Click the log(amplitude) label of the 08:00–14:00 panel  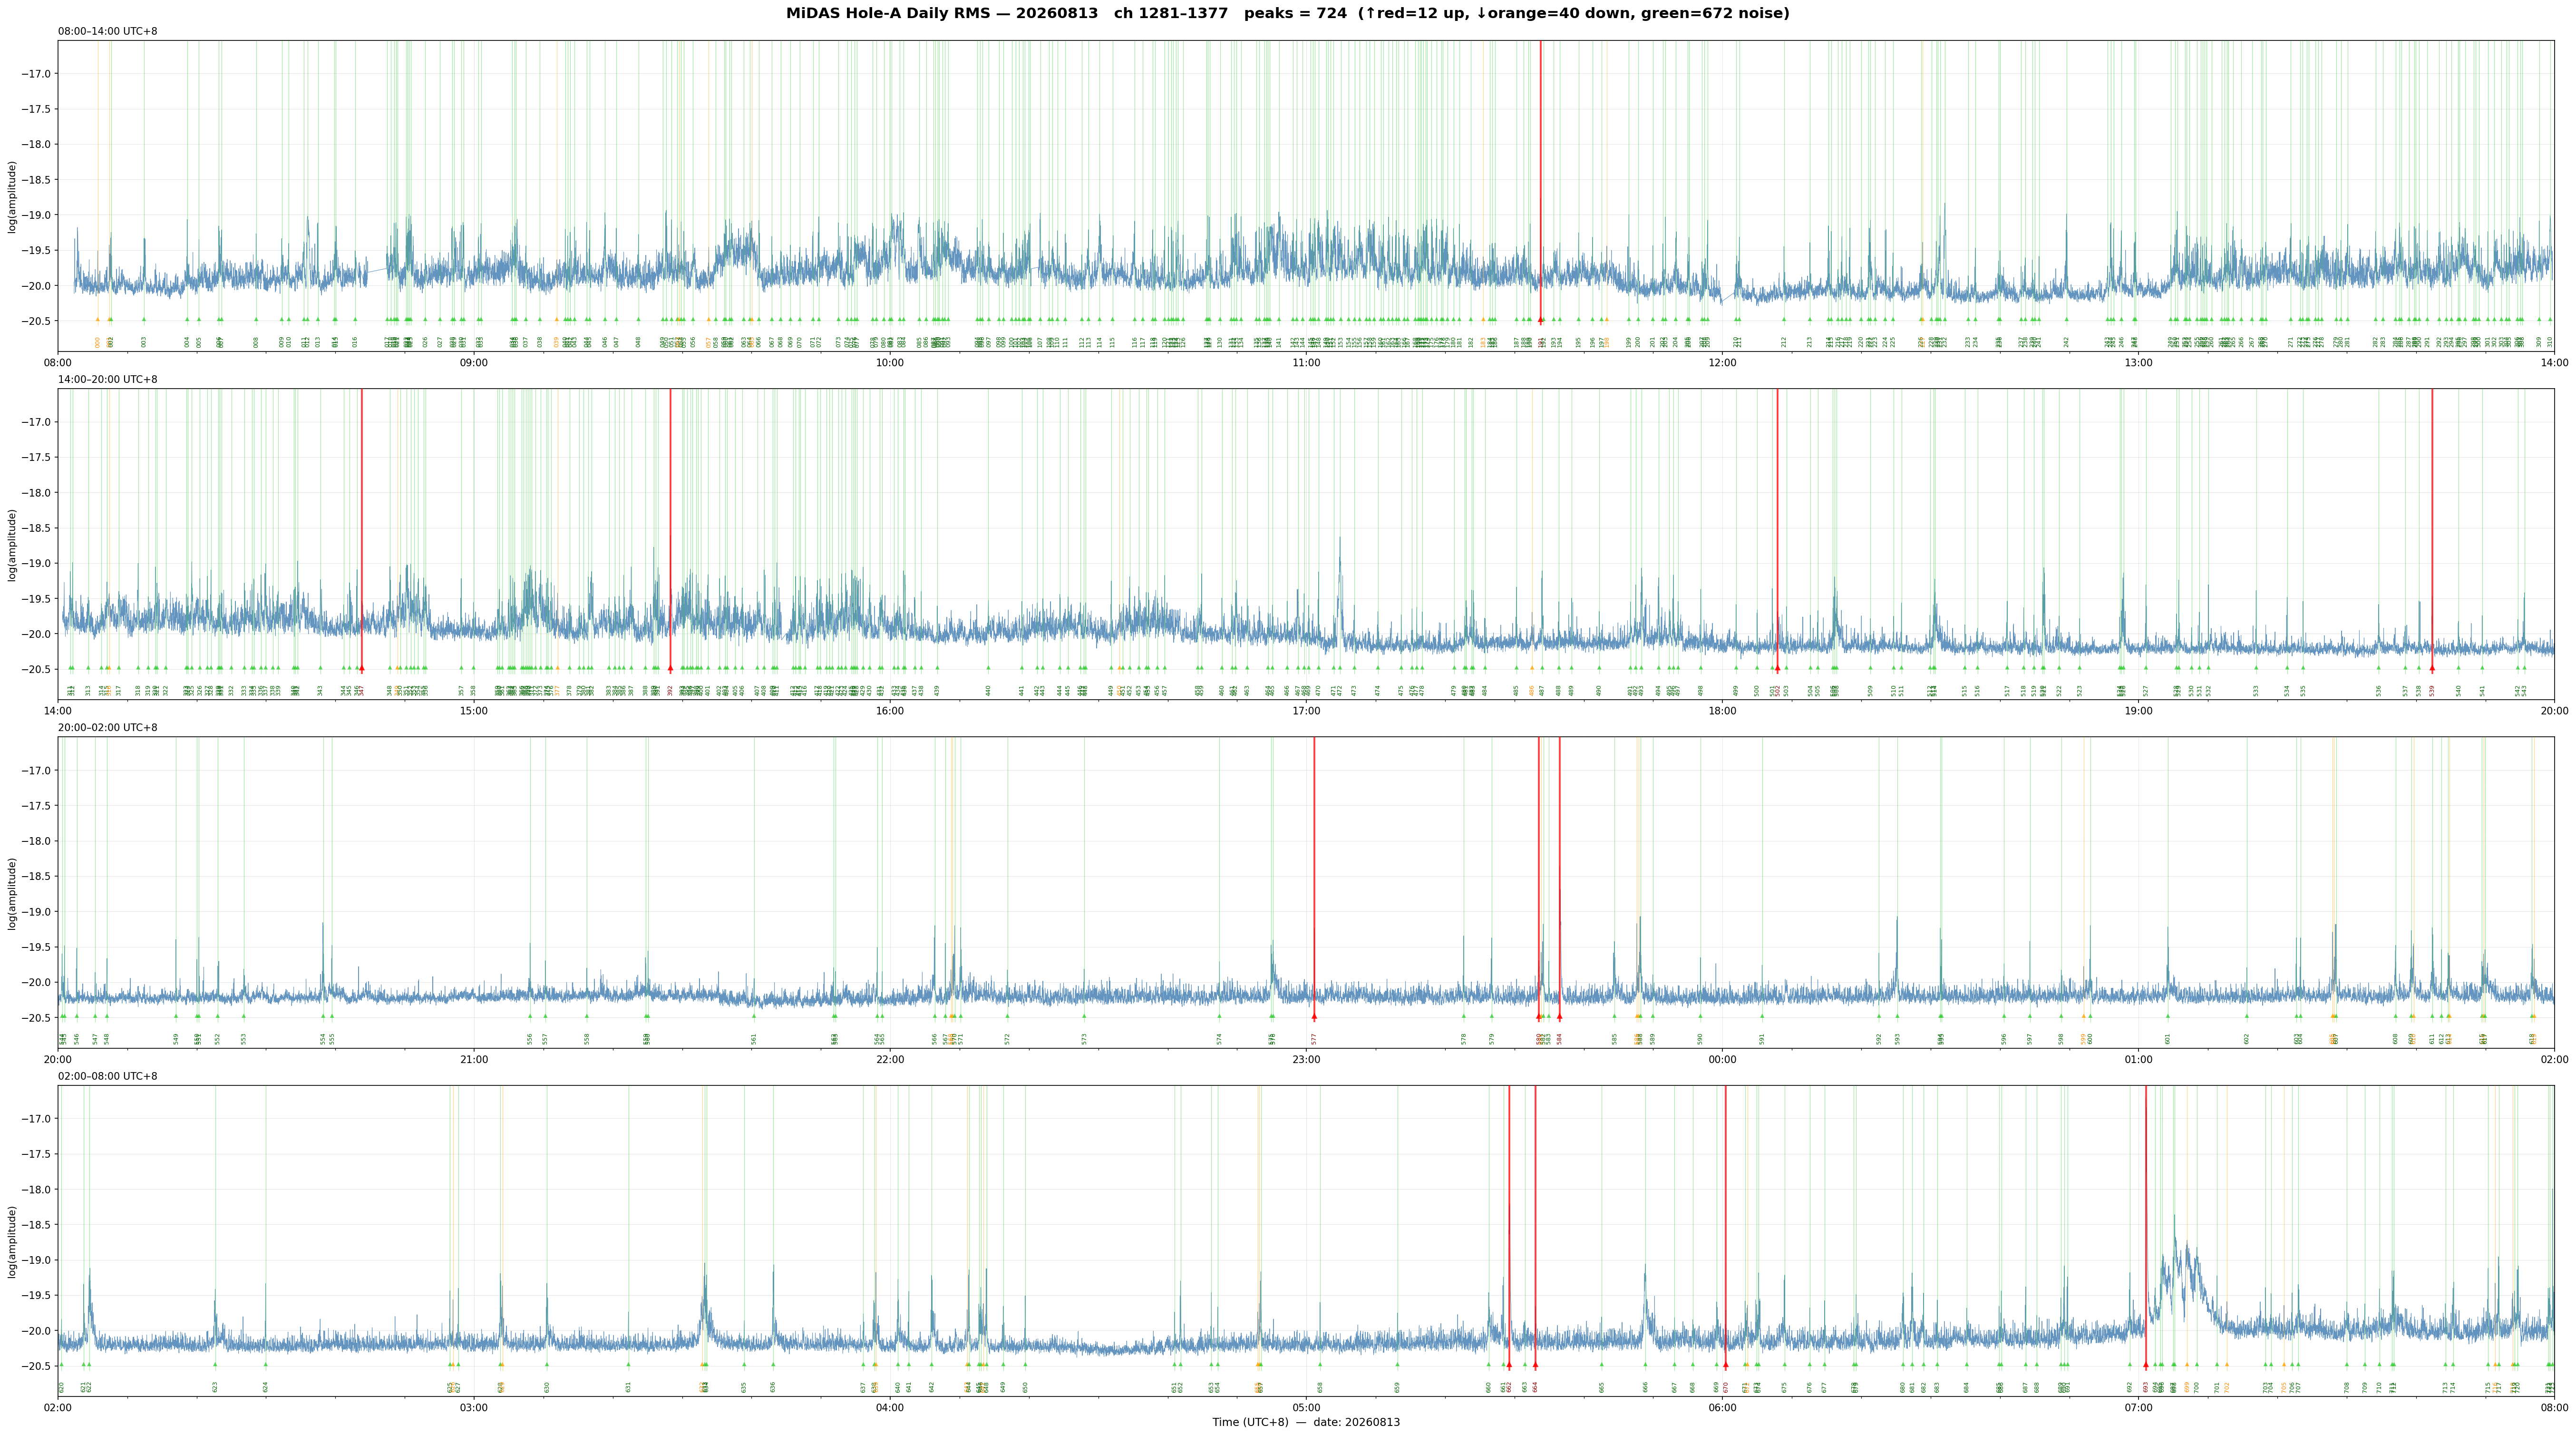coord(12,196)
